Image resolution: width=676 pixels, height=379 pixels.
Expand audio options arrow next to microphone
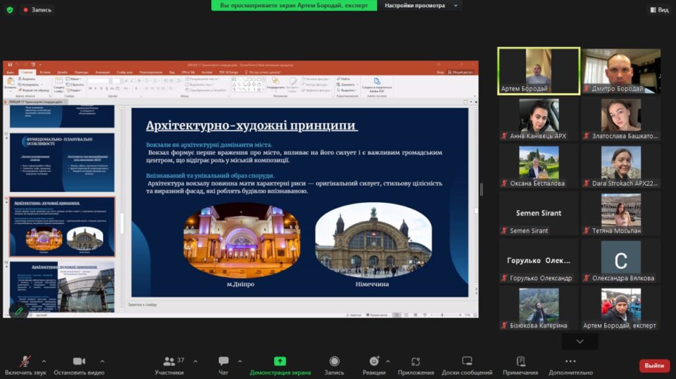click(x=44, y=361)
